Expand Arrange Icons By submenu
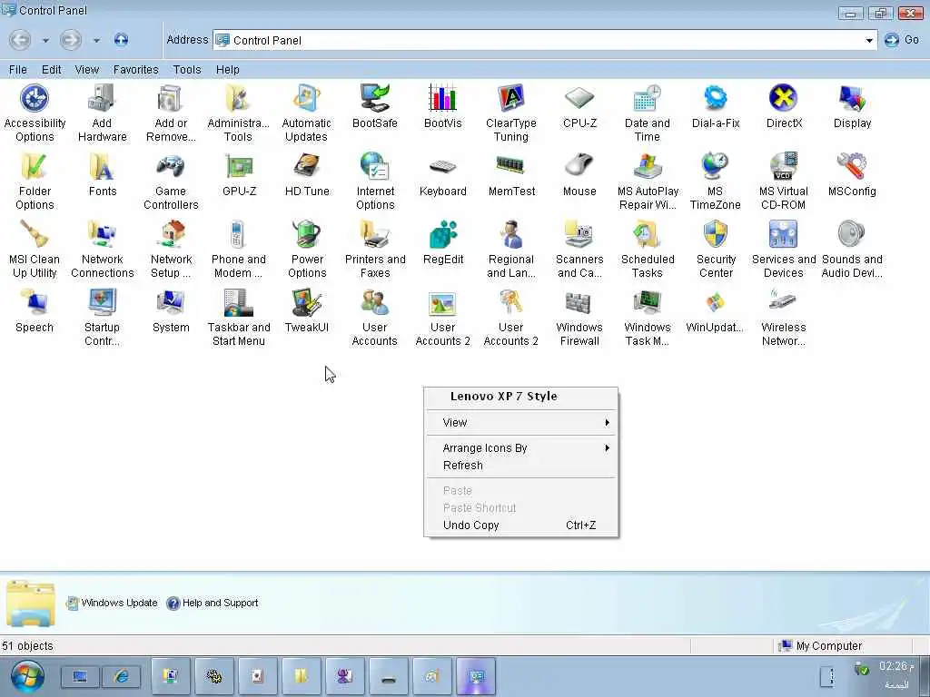This screenshot has height=697, width=930. (521, 448)
